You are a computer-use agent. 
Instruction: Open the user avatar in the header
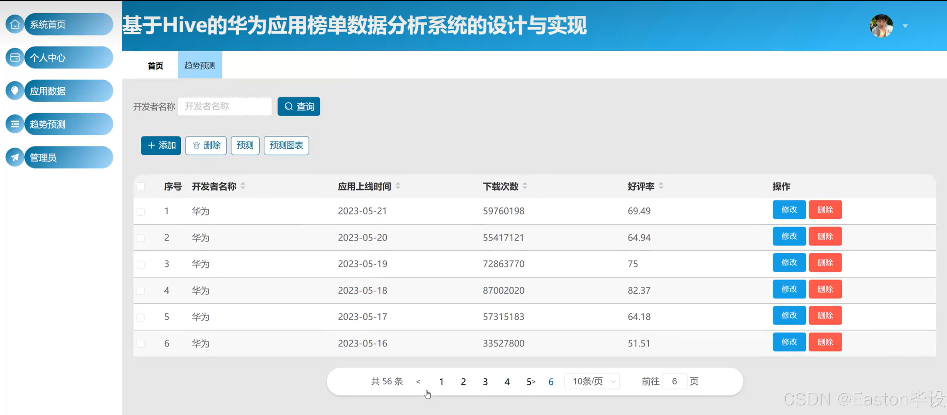(881, 26)
